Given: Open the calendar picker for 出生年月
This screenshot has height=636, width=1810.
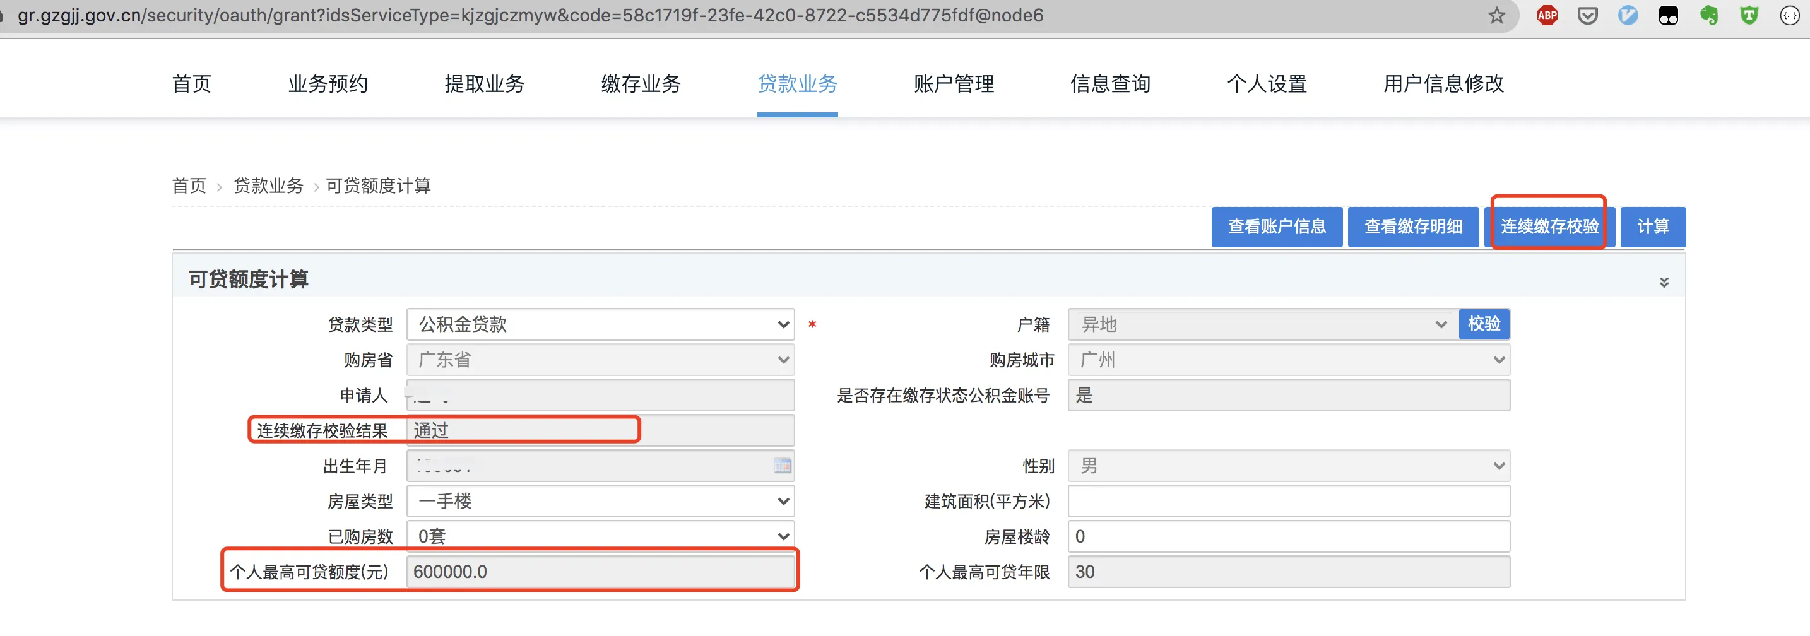Looking at the screenshot, I should pyautogui.click(x=782, y=465).
